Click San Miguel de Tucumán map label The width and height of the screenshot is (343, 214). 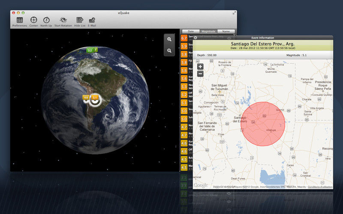tap(219, 87)
